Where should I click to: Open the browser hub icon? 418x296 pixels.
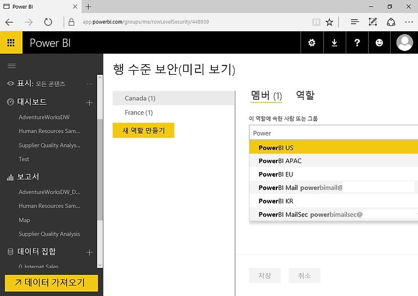coord(355,22)
